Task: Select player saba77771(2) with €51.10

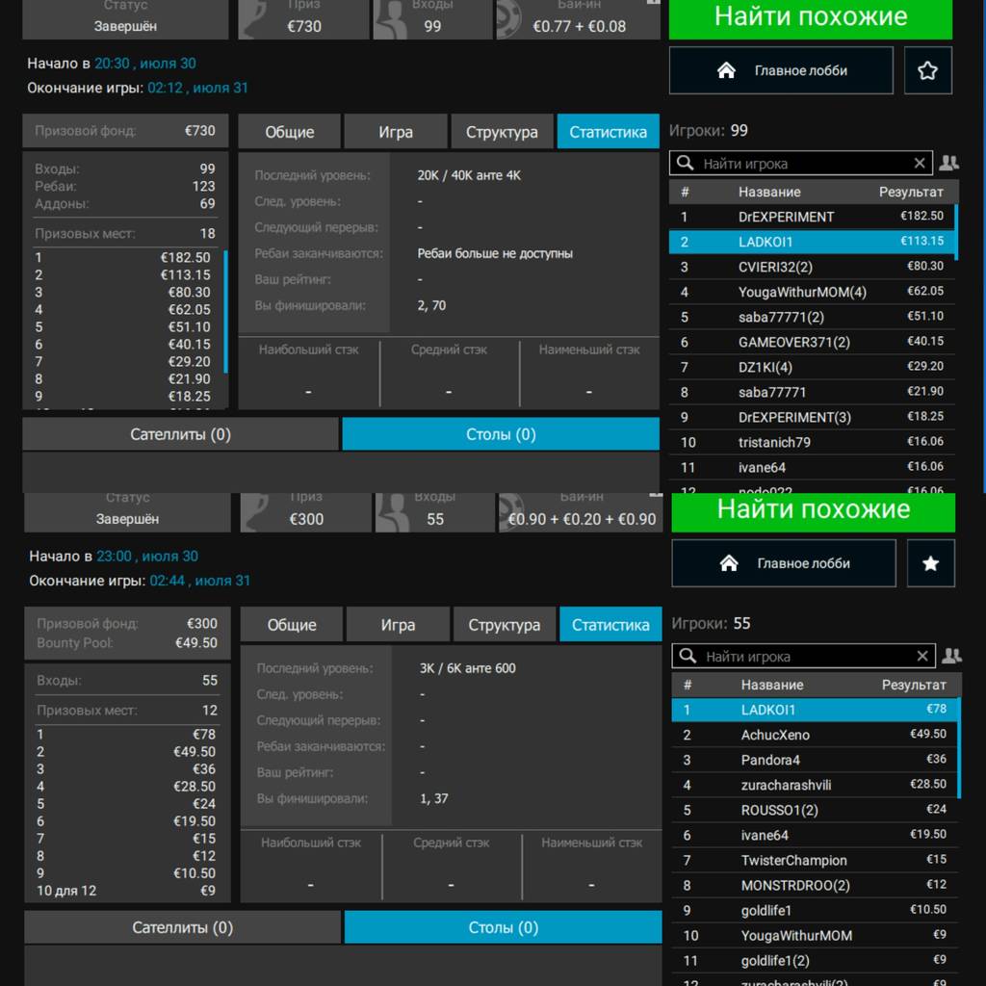Action: (x=811, y=317)
